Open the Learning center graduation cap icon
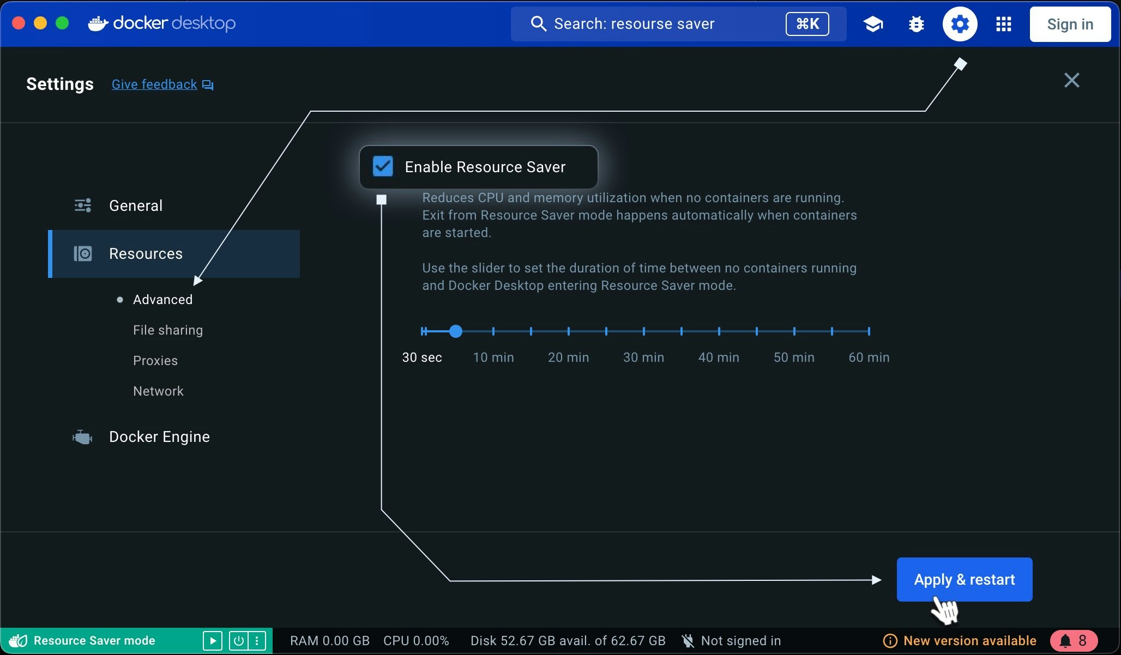 pyautogui.click(x=873, y=24)
